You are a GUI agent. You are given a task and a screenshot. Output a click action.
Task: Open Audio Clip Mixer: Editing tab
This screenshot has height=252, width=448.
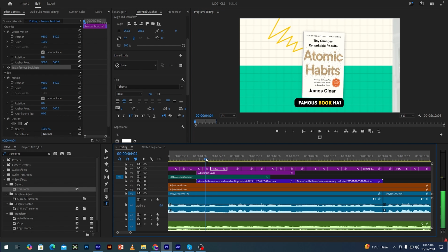(x=44, y=12)
